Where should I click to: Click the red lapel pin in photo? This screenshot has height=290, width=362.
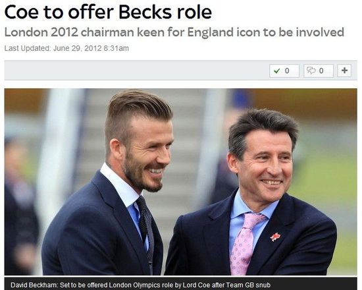tap(275, 237)
